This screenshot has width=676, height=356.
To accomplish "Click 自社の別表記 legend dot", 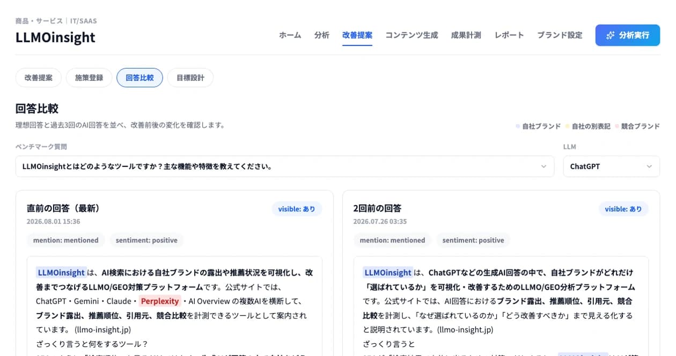I will click(x=567, y=126).
